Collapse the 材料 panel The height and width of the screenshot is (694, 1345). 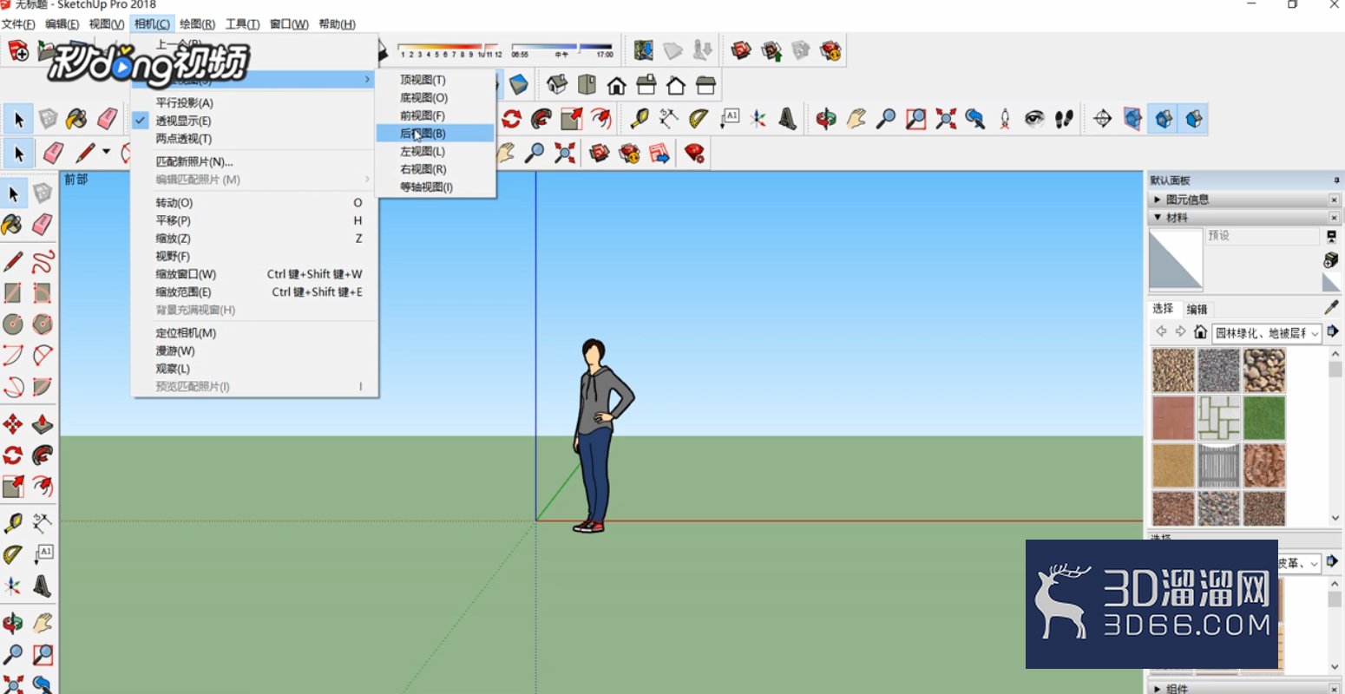tap(1158, 218)
